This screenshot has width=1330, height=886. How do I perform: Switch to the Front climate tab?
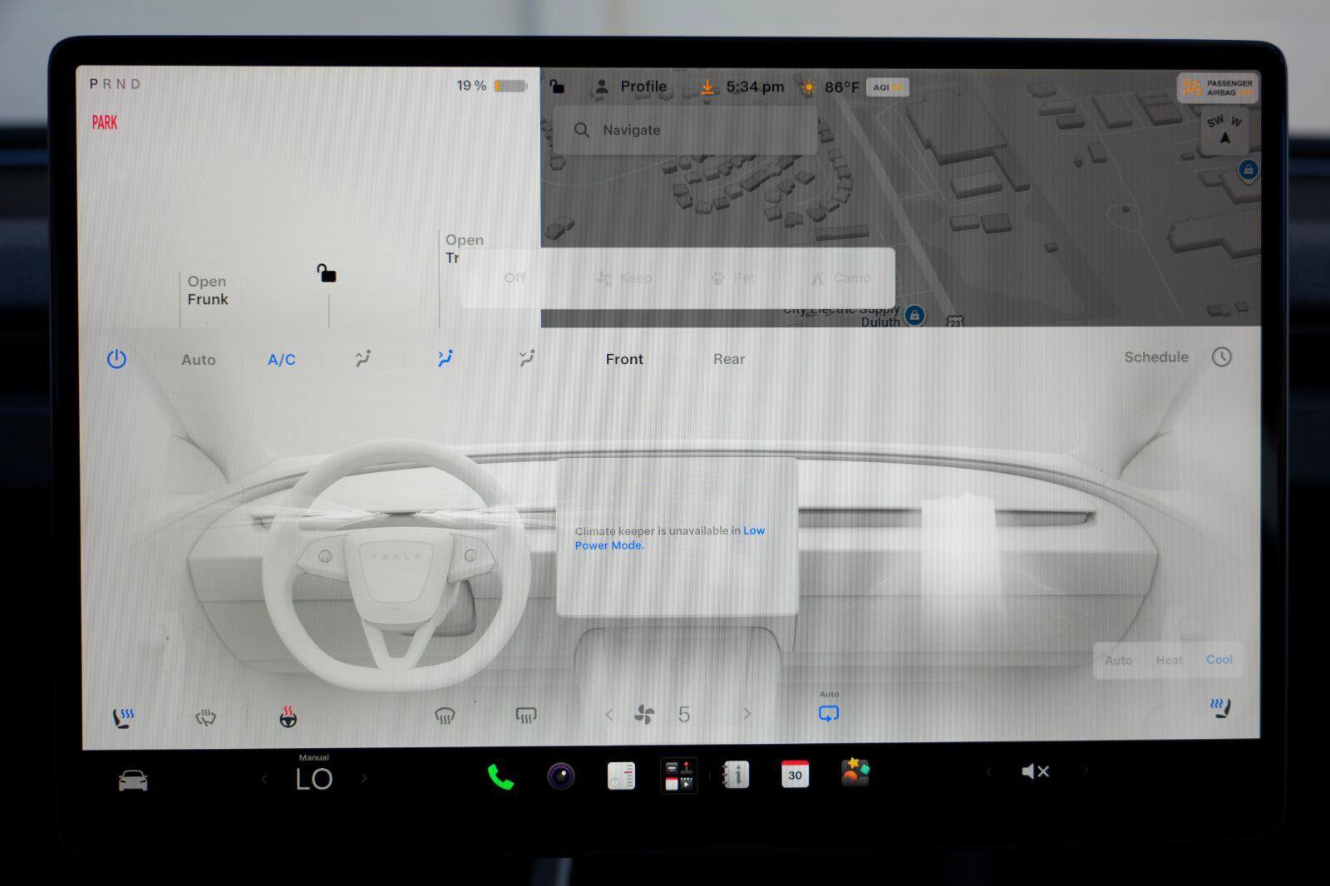pos(624,359)
